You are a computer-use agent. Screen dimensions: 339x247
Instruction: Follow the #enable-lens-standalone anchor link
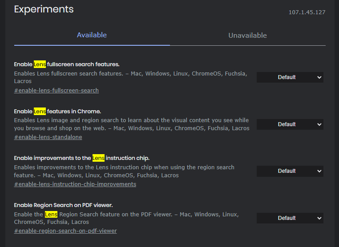point(48,137)
